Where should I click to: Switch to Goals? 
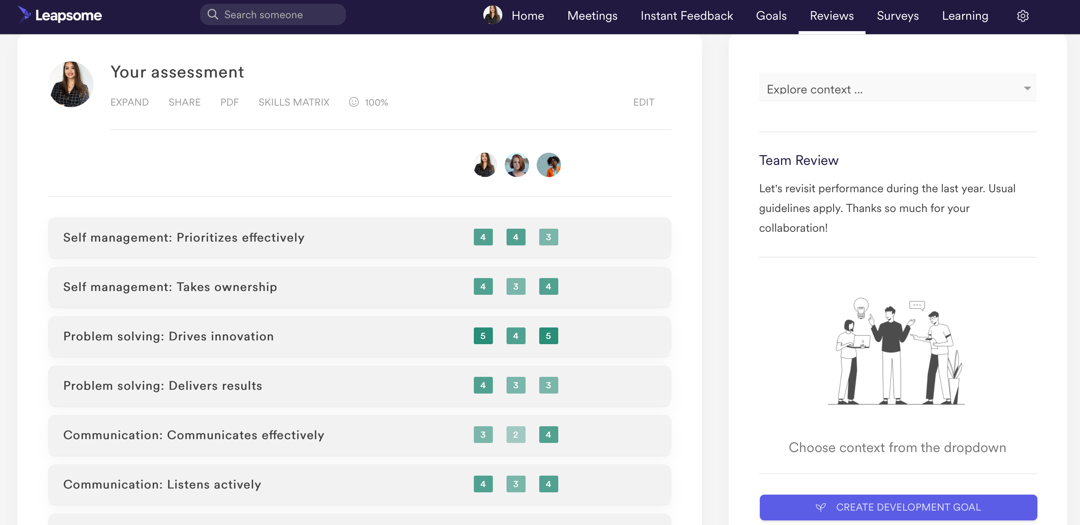tap(771, 16)
